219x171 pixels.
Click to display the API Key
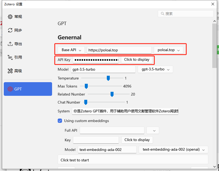137,60
